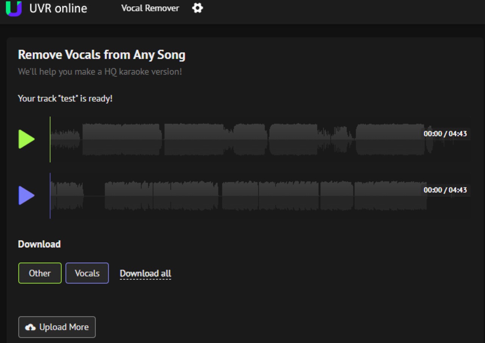Screen dimensions: 485x343
Task: Click the purple playhead line on bottom track
Action: click(x=50, y=196)
